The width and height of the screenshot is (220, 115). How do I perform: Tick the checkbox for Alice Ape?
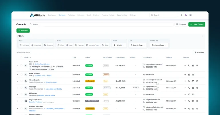(x=21, y=88)
